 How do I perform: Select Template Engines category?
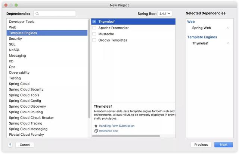[47, 33]
